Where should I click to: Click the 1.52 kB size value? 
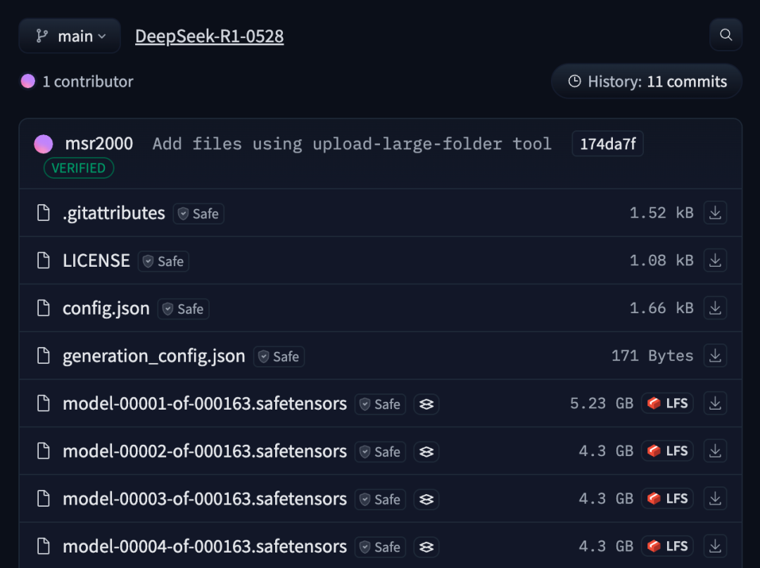pos(661,213)
